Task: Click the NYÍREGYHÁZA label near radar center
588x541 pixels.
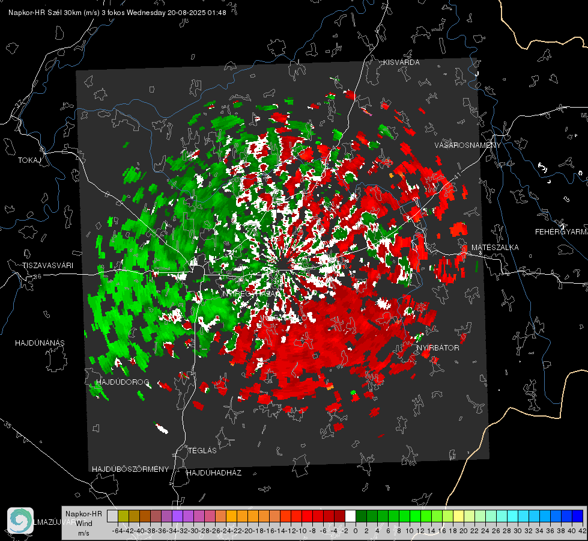Action: click(x=250, y=294)
